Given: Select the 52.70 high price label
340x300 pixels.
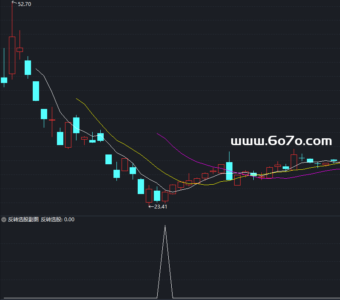Looking at the screenshot, I should coord(24,4).
